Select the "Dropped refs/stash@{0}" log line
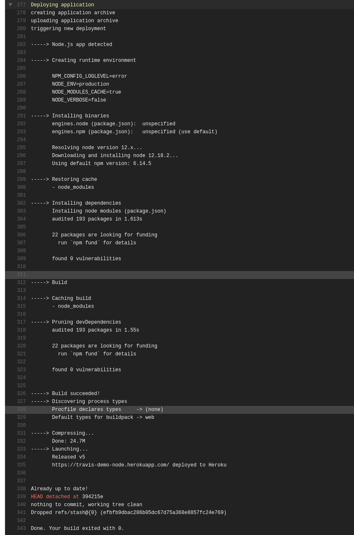 [x=129, y=513]
